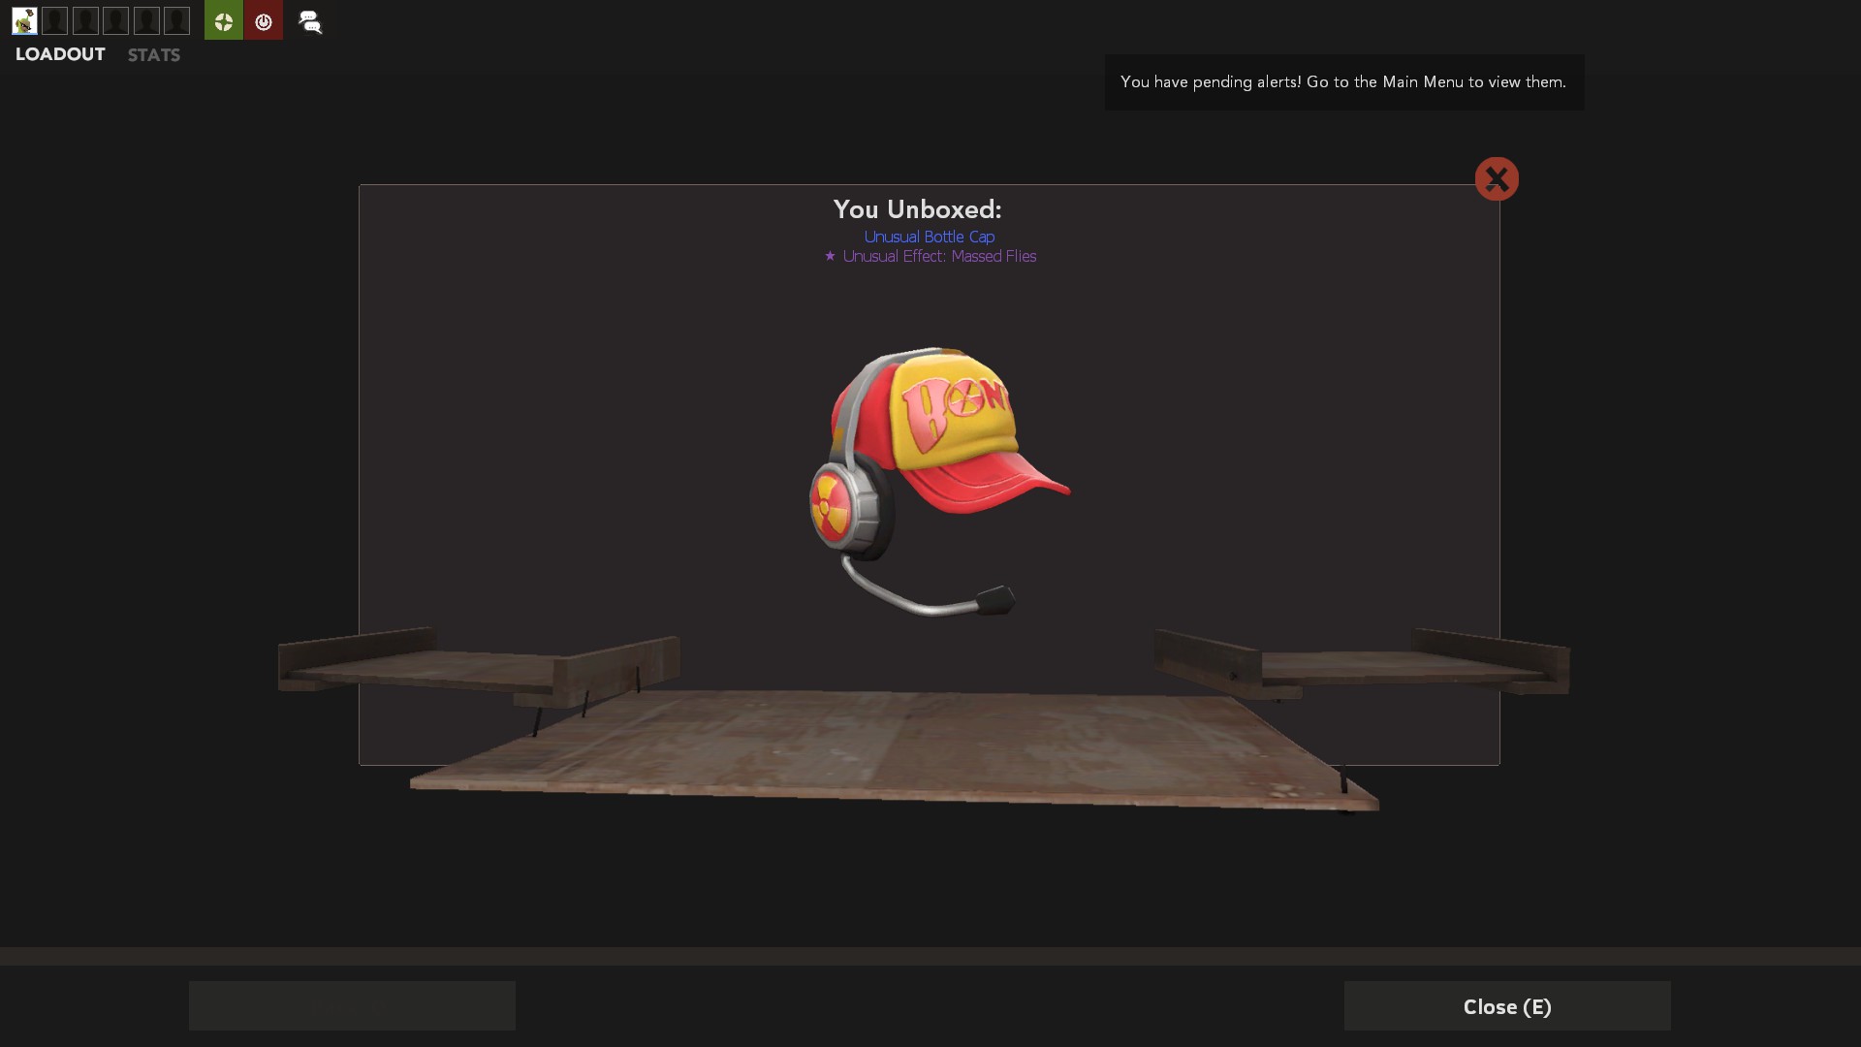
Task: Switch to the STATS tab
Action: click(x=153, y=55)
